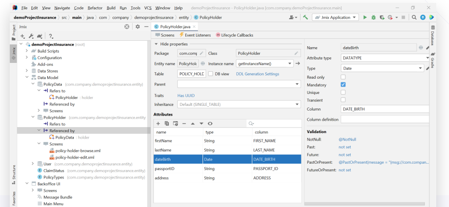Screen dimensions: 449x207
Task: Open the Refactor menu
Action: (95, 8)
